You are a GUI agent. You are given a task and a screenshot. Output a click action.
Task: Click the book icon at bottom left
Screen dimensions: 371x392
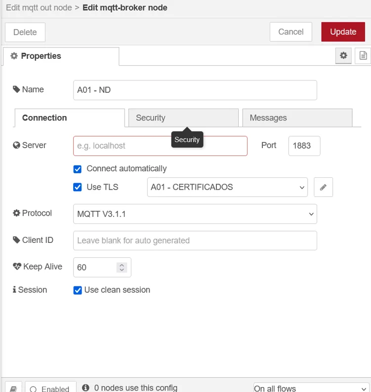14,388
